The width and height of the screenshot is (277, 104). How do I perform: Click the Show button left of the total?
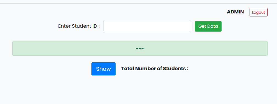[x=103, y=69]
